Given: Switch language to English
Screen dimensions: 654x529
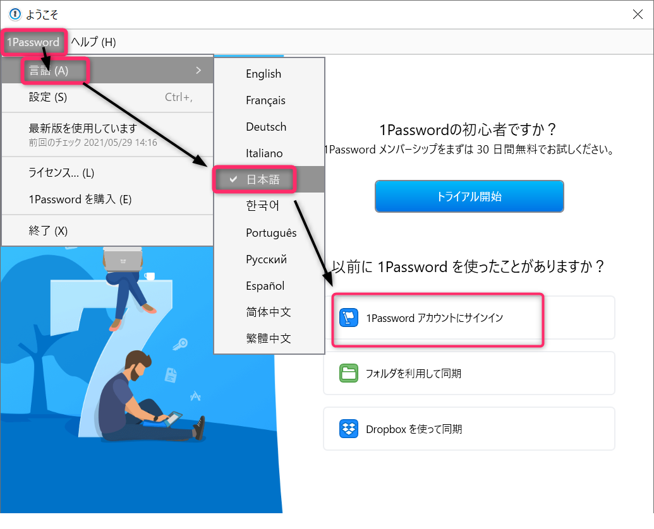Looking at the screenshot, I should (x=269, y=74).
